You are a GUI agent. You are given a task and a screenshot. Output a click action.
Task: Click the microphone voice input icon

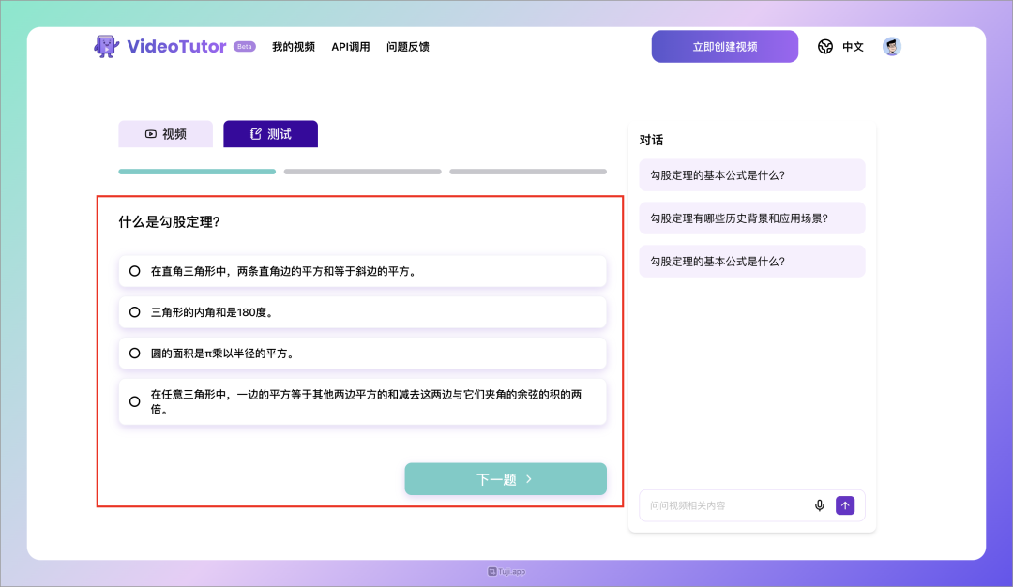point(819,505)
